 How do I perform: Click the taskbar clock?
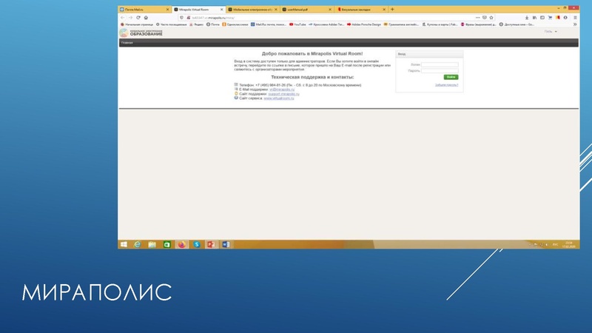point(569,245)
